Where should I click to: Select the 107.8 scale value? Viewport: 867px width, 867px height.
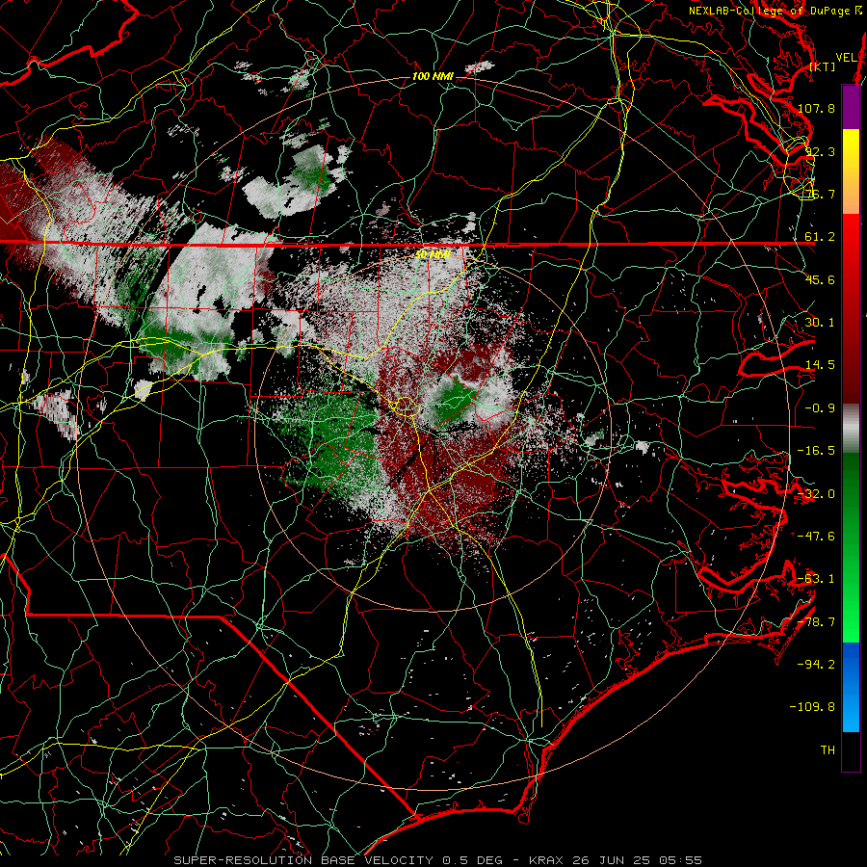pos(816,108)
